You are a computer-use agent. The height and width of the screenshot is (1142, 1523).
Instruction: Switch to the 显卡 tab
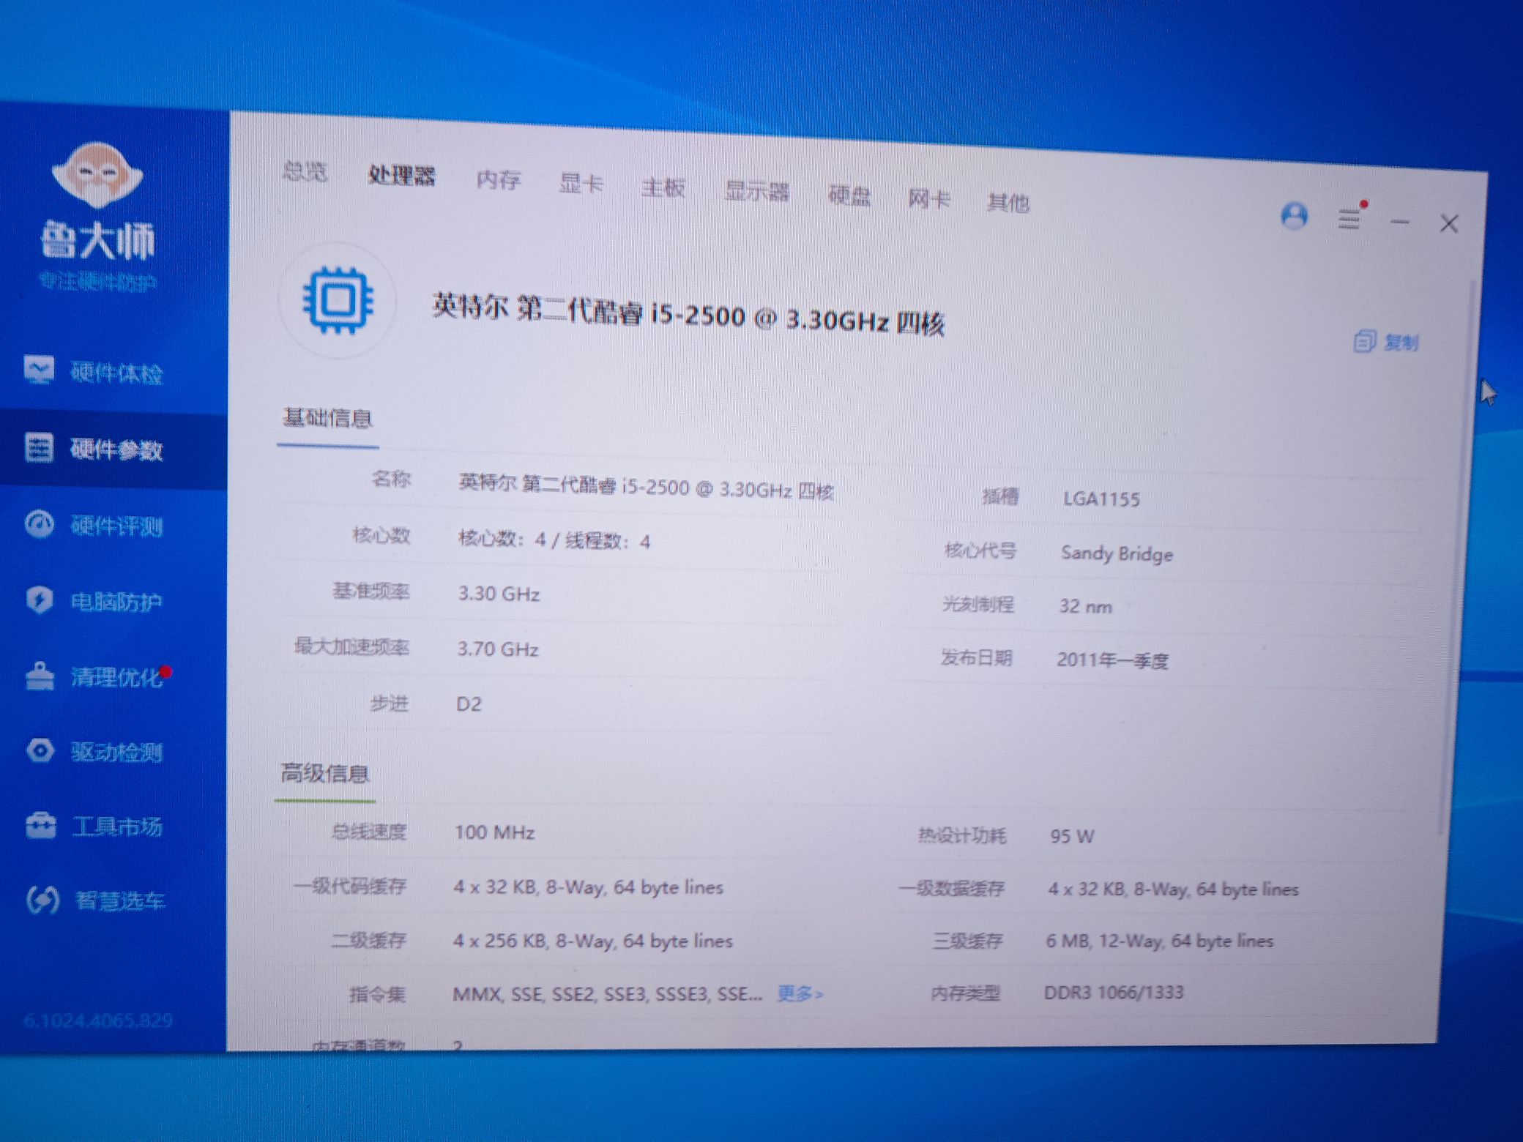click(581, 184)
